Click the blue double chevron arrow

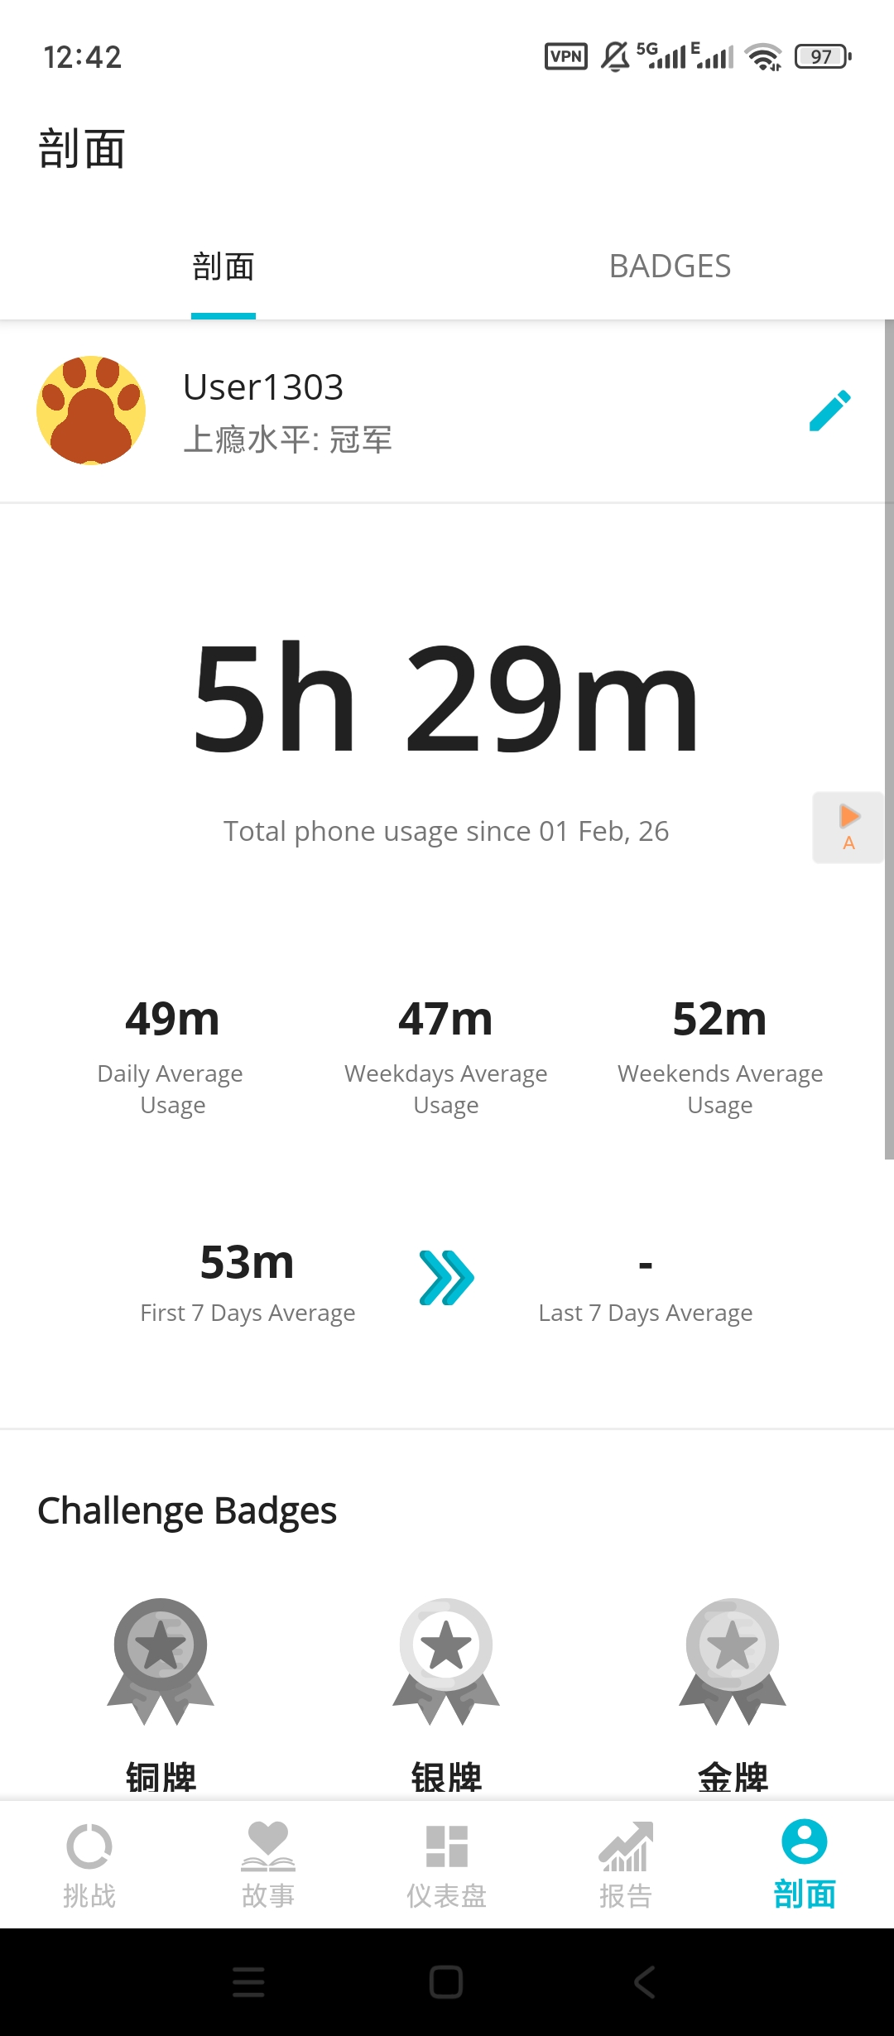446,1278
